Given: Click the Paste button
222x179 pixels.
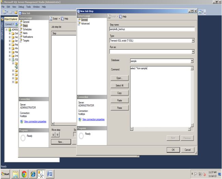Looking at the screenshot, I should tap(120, 100).
